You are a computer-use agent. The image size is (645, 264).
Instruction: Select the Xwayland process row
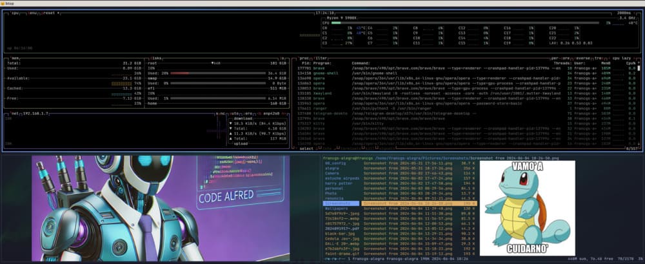click(468, 93)
